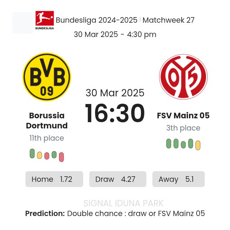Image resolution: width=230 pixels, height=230 pixels.
Task: Click the Bundesliga league logo
Action: 45,20
